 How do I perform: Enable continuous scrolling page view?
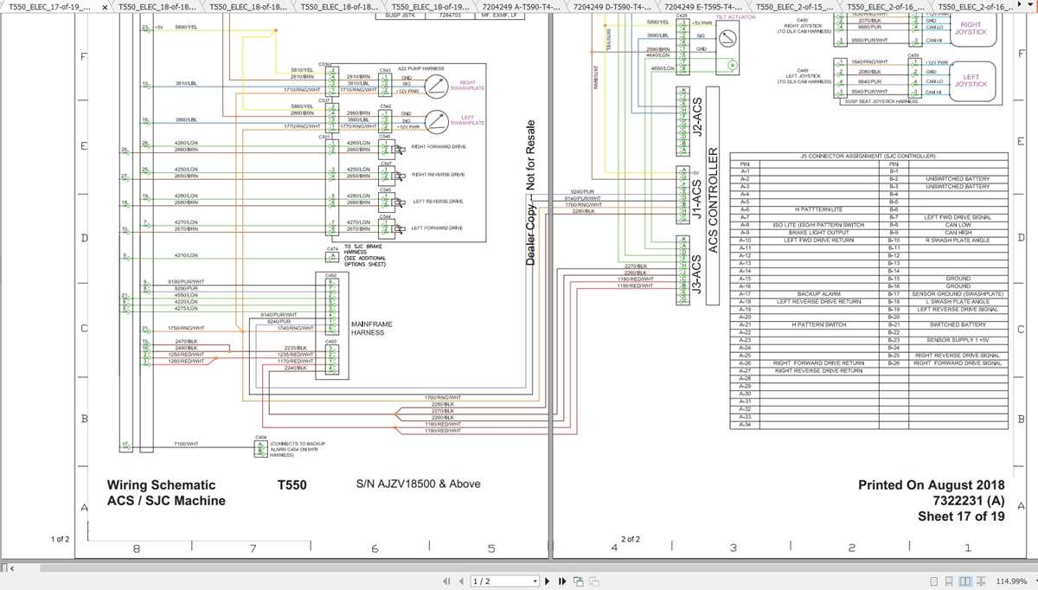pyautogui.click(x=950, y=580)
